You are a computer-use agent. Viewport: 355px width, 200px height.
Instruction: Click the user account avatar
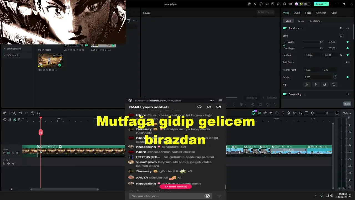[x=296, y=4]
